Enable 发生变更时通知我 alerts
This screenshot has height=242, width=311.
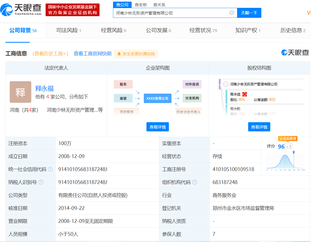(136, 54)
